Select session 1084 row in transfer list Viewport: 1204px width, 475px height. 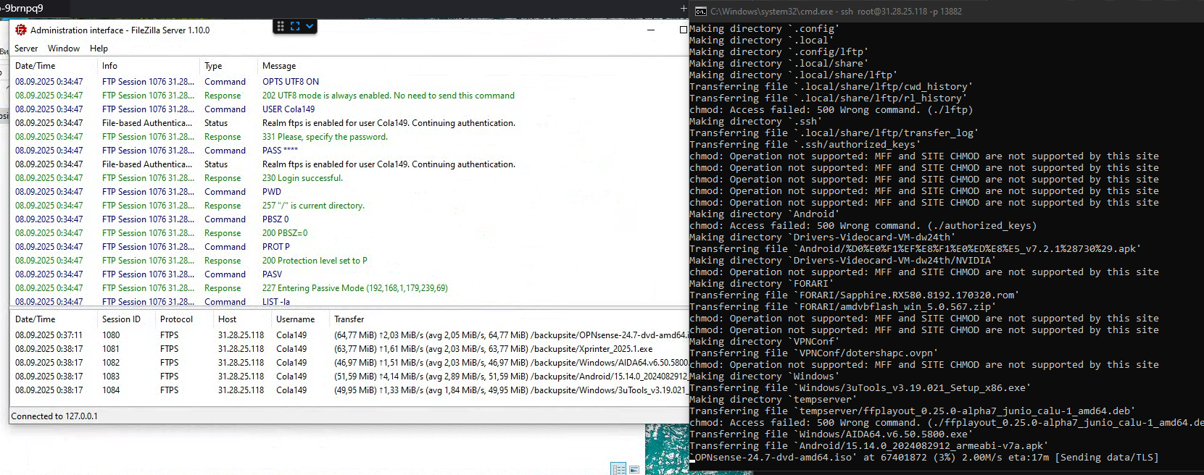click(290, 390)
